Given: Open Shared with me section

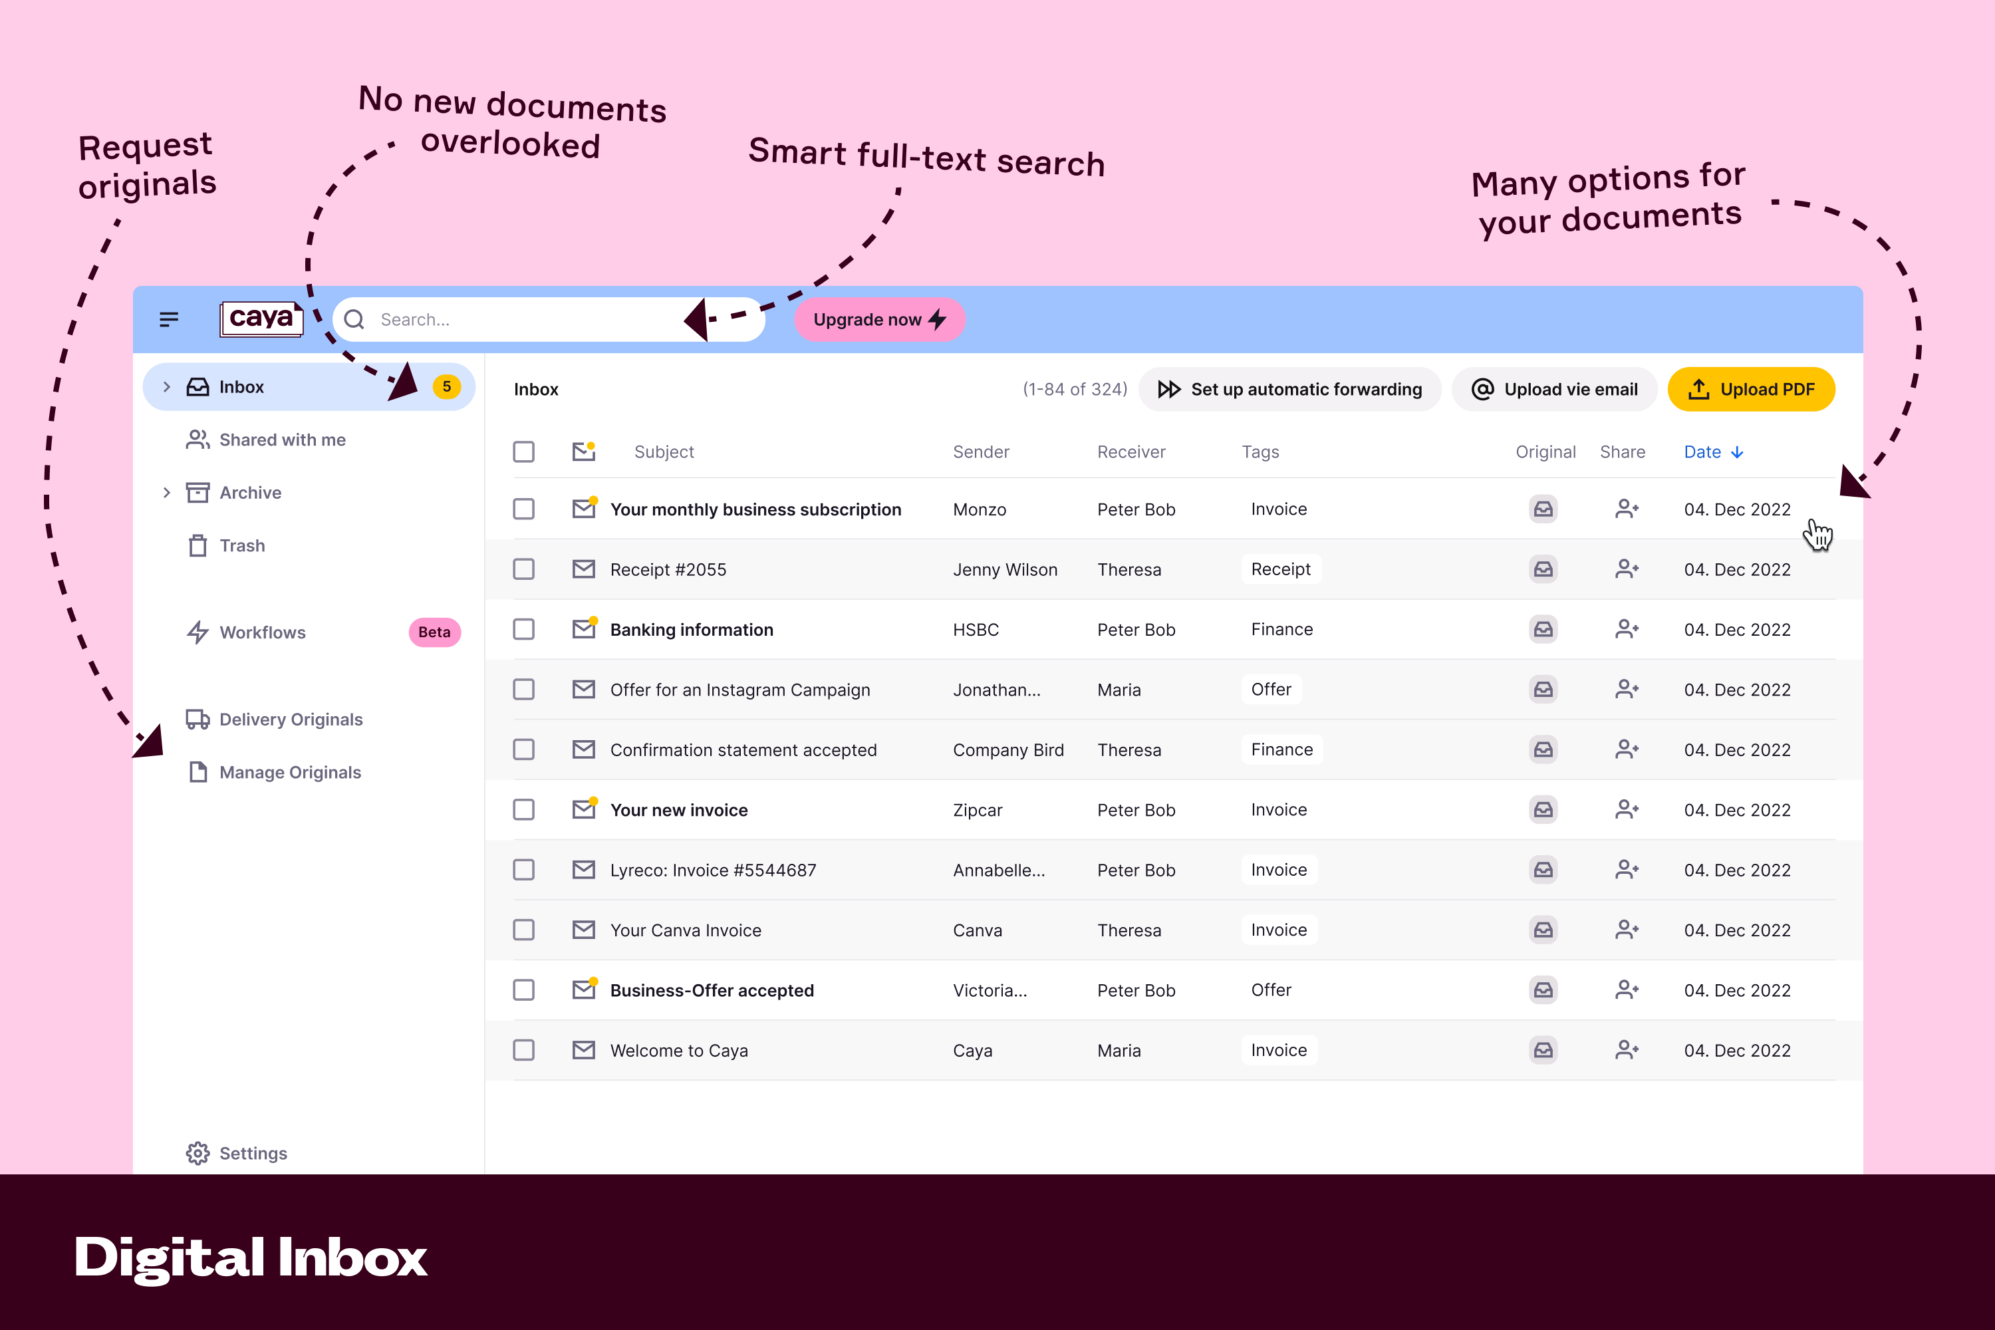Looking at the screenshot, I should pyautogui.click(x=281, y=440).
